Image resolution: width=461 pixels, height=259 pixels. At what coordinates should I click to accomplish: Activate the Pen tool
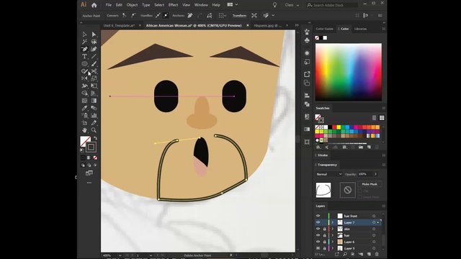(85, 49)
